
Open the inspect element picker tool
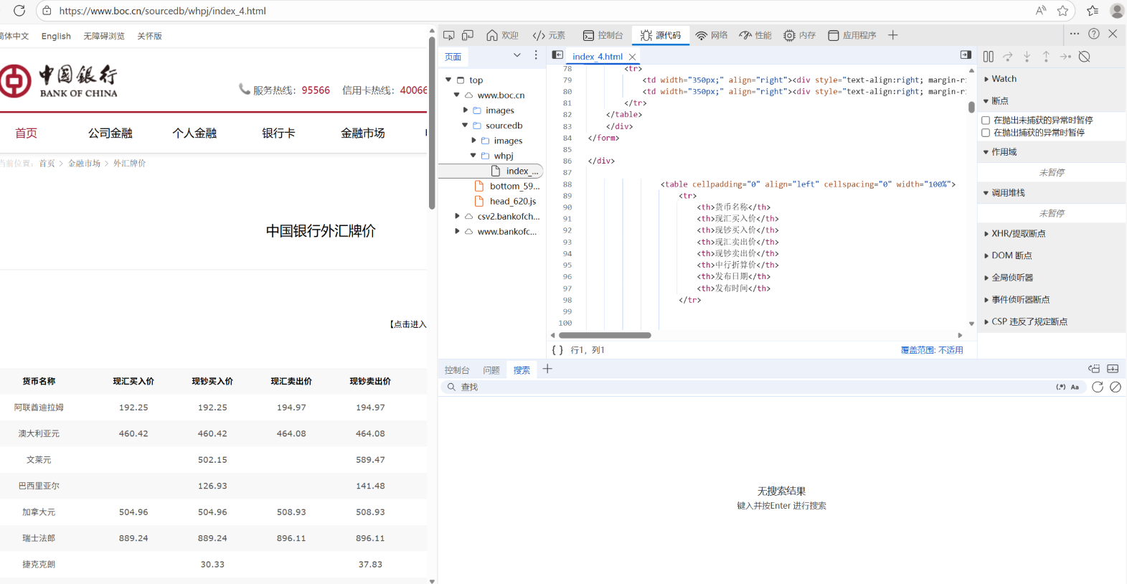pyautogui.click(x=449, y=35)
